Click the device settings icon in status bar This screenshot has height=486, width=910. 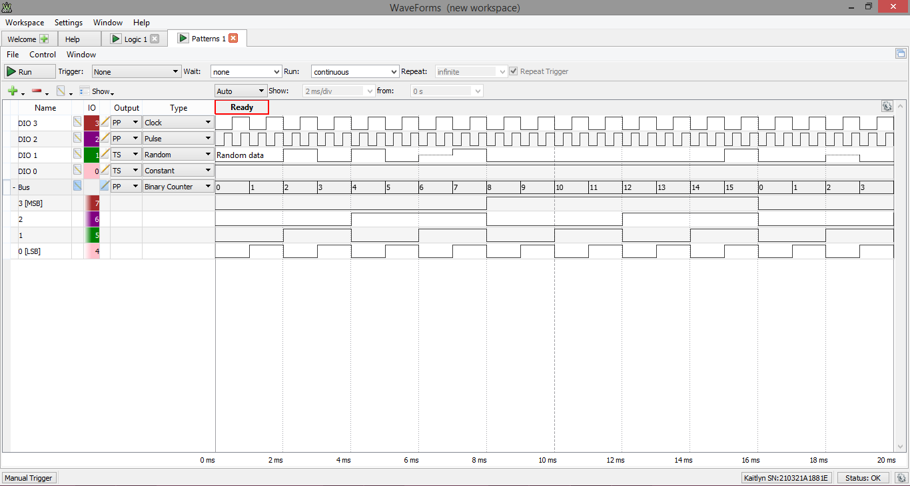(x=901, y=477)
